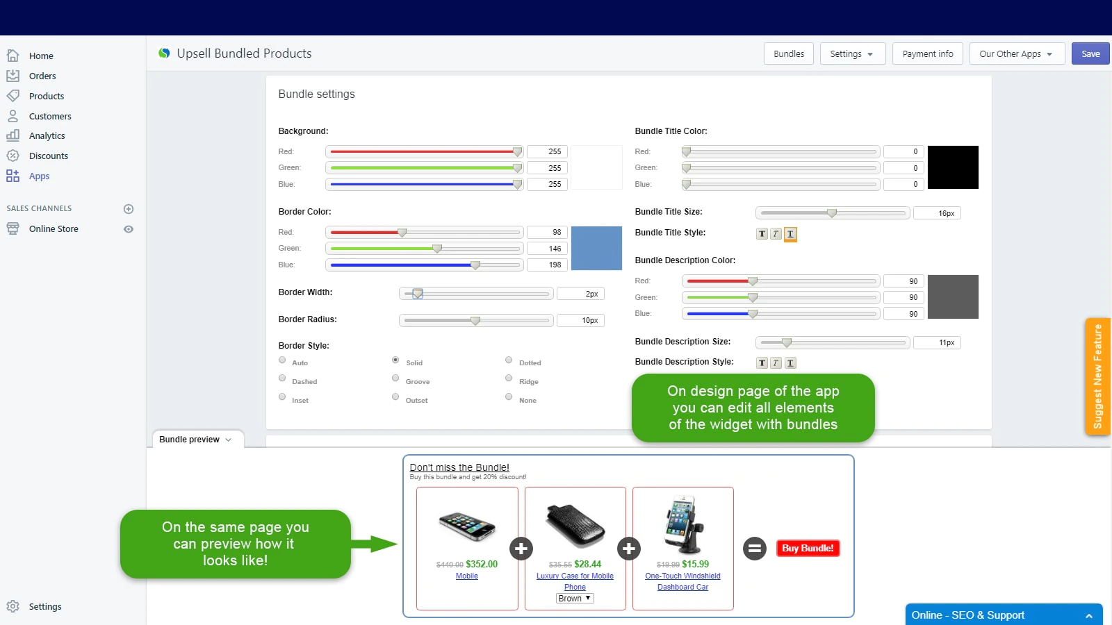Apply italic to Bundle Description Style
The height and width of the screenshot is (625, 1112).
click(776, 363)
